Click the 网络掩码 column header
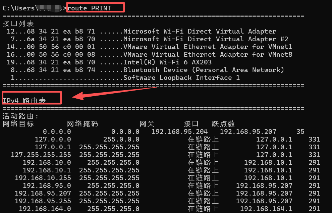The image size is (332, 213). [82, 124]
